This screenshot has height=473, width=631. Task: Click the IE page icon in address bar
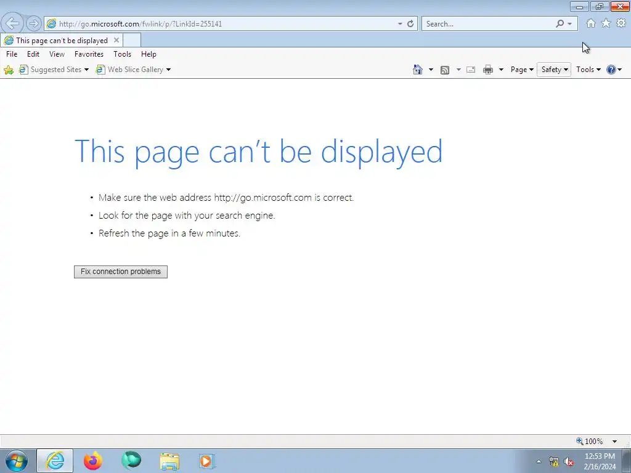(52, 24)
